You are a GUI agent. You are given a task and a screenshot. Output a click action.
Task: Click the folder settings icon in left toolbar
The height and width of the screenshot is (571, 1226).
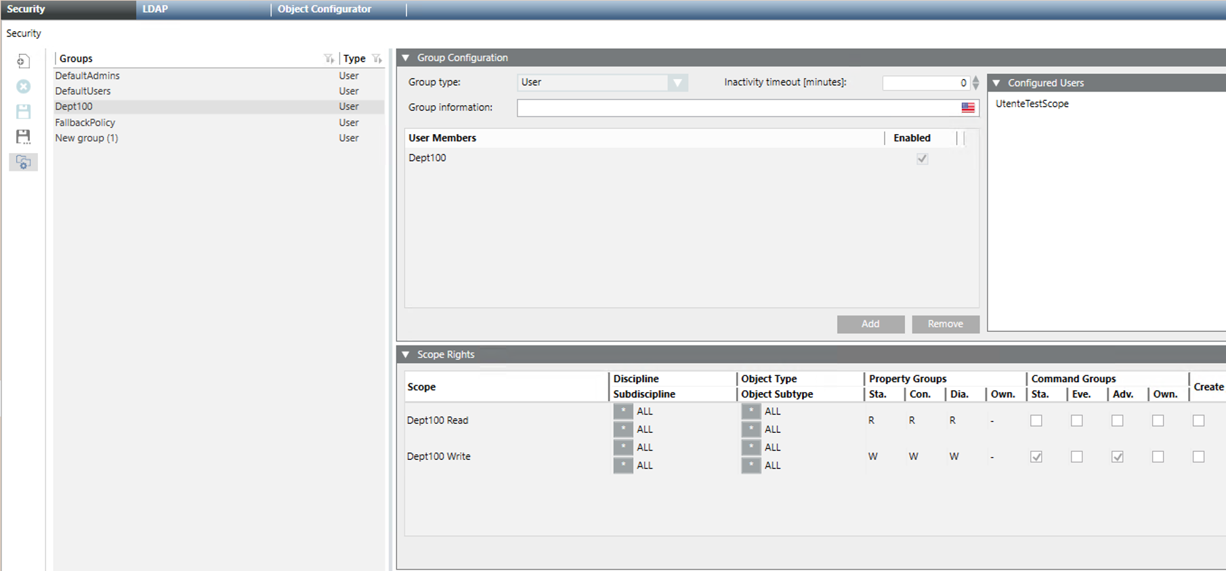click(x=23, y=163)
